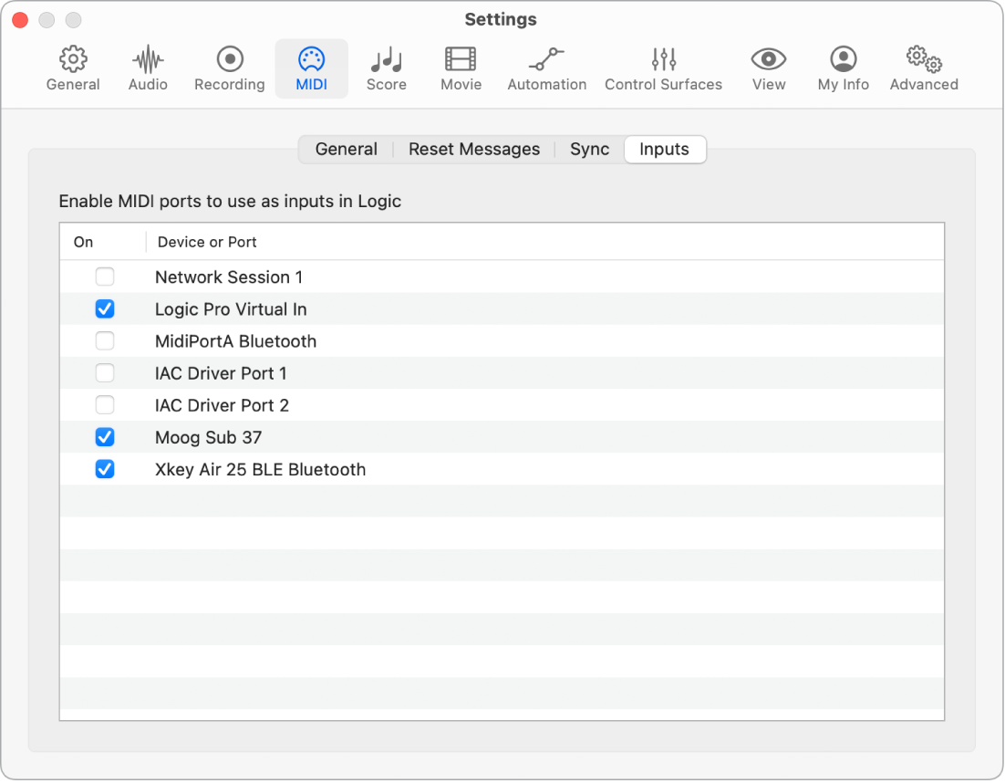Enable the IAC Driver Port 1 checkbox

click(105, 373)
